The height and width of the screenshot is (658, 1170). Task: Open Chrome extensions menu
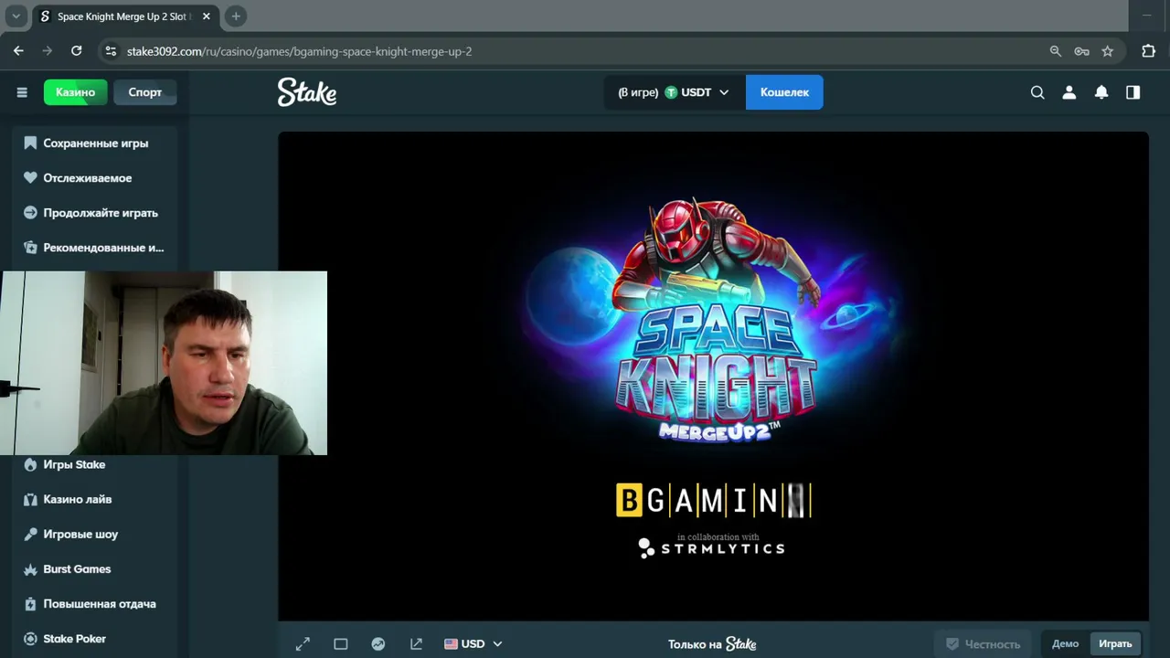click(x=1149, y=51)
